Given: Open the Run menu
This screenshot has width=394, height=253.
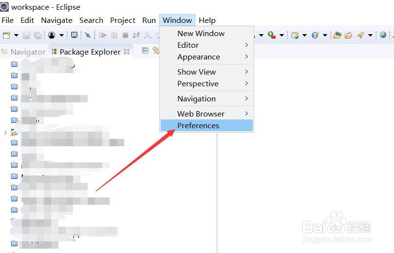Looking at the screenshot, I should pos(149,20).
